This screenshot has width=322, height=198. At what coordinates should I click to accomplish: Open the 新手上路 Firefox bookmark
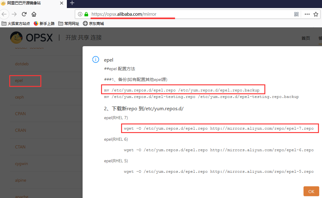pos(44,24)
